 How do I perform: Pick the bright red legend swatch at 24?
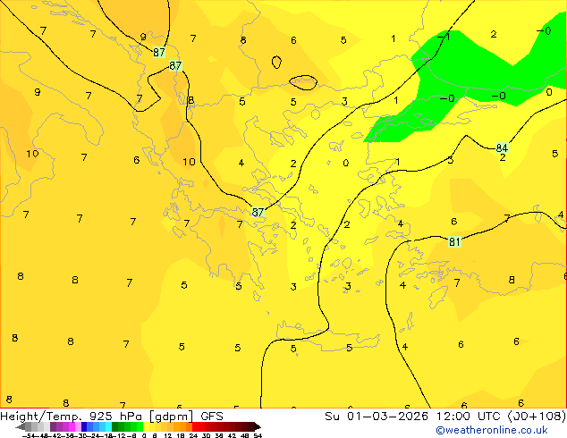coord(195,427)
